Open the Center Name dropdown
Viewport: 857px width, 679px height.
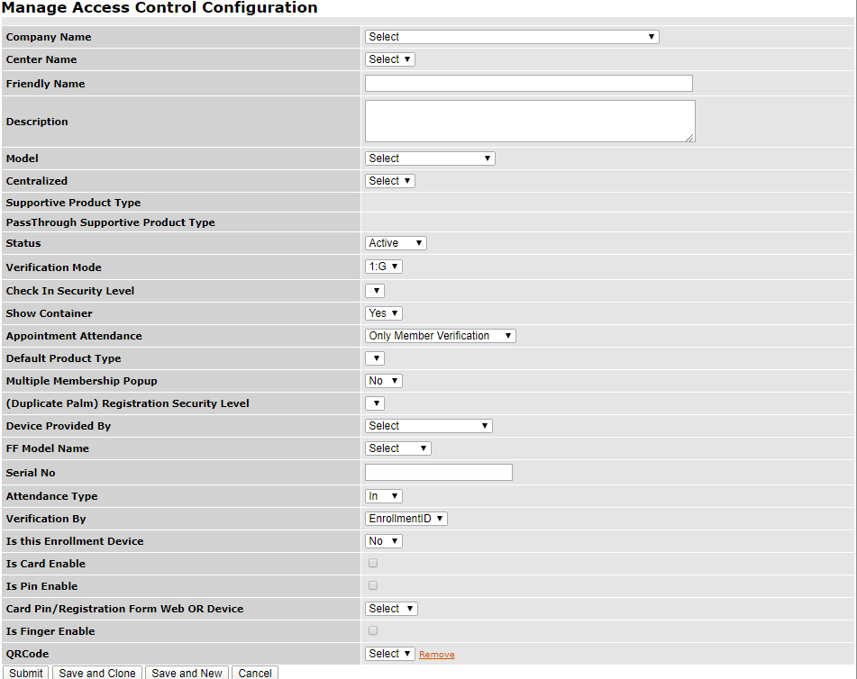pyautogui.click(x=389, y=59)
